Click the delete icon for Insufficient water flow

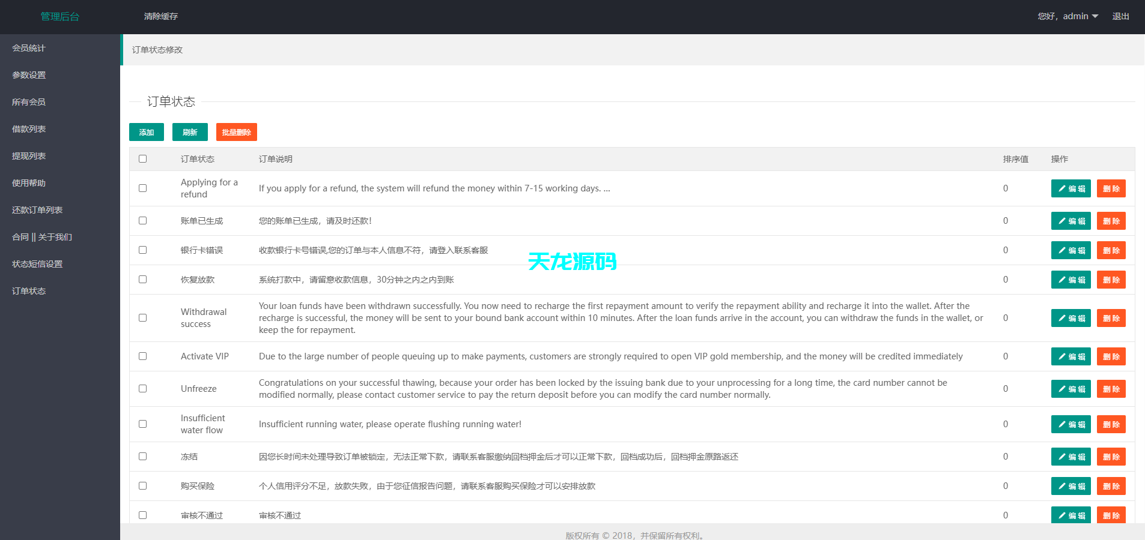[1111, 424]
